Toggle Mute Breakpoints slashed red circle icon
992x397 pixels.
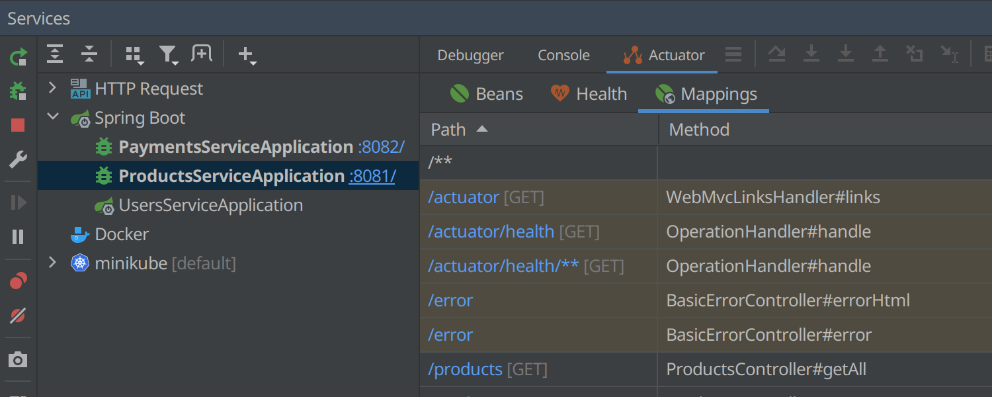coord(18,316)
